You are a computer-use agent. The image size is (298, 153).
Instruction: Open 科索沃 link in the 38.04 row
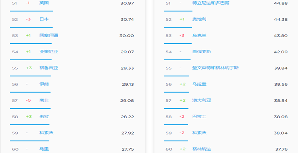click(x=199, y=133)
